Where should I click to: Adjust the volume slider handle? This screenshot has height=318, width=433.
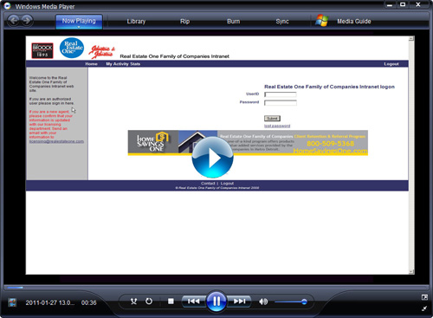click(x=304, y=302)
